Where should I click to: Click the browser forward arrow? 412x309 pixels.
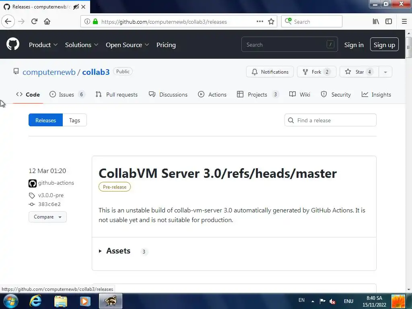[21, 22]
